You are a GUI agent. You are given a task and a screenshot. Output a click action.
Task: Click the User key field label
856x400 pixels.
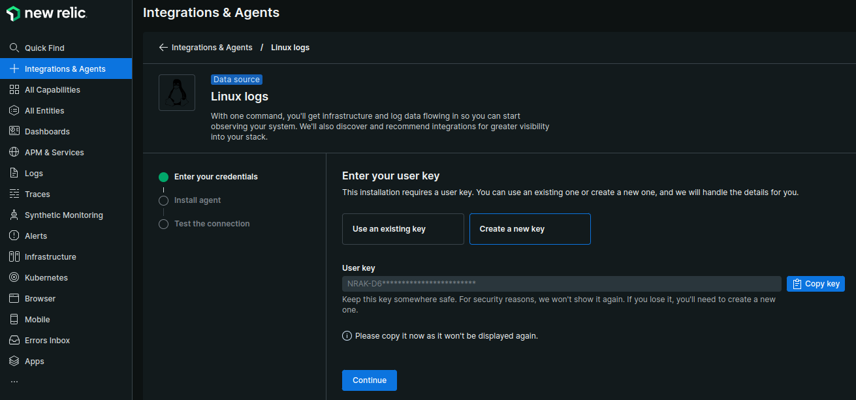(358, 268)
